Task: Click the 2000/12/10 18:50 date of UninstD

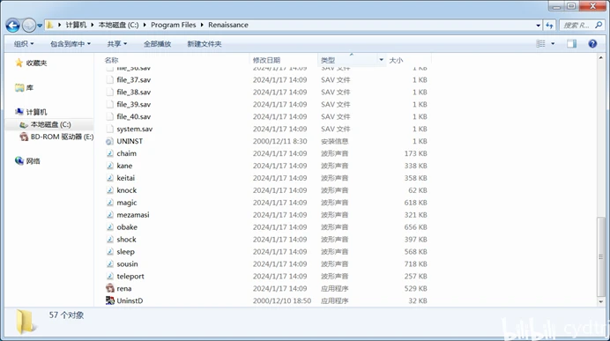Action: click(282, 300)
